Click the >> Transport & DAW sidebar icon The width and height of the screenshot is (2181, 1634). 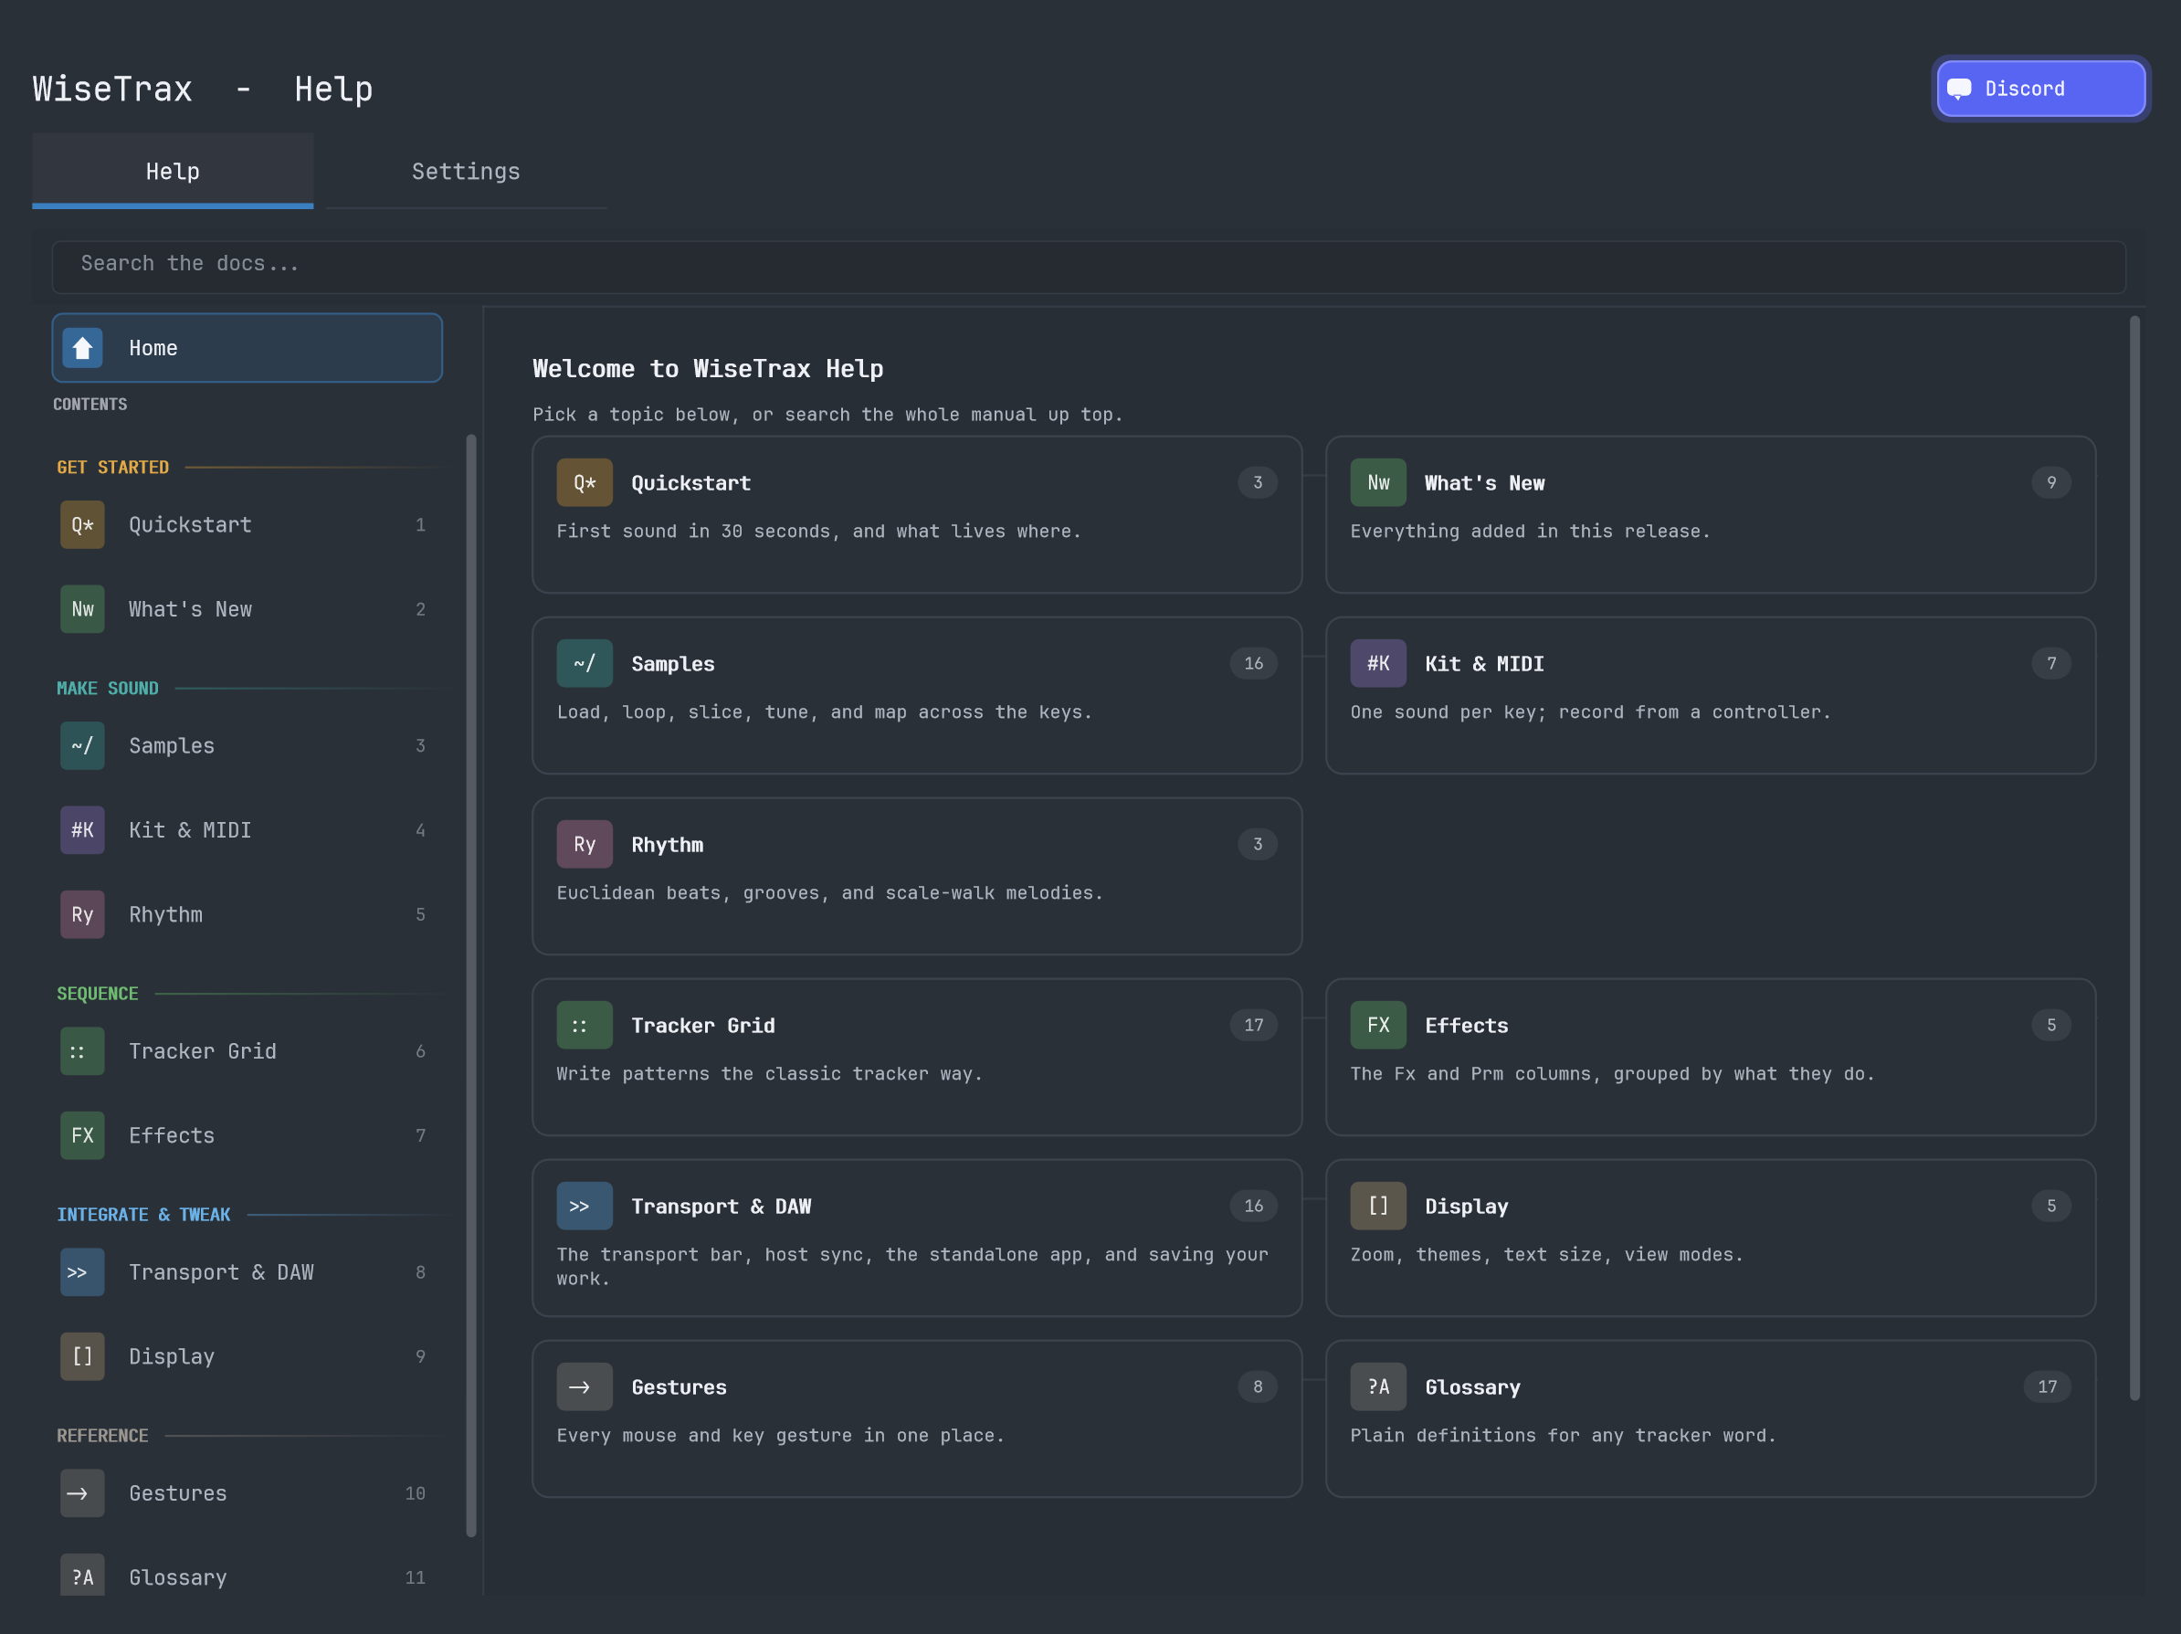(x=83, y=1272)
